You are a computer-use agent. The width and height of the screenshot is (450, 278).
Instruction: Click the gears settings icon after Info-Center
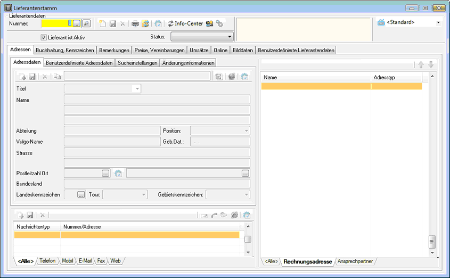coord(219,23)
